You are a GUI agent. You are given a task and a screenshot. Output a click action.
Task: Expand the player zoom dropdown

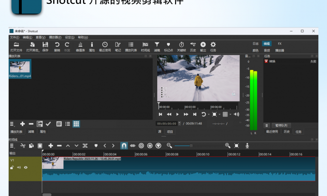pyautogui.click(x=220, y=114)
